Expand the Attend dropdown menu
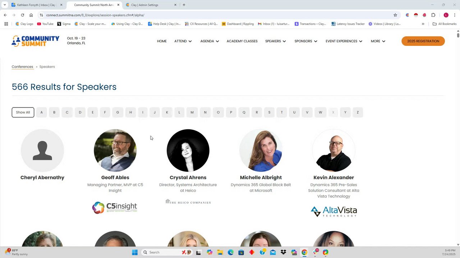The height and width of the screenshot is (258, 460). pyautogui.click(x=183, y=41)
